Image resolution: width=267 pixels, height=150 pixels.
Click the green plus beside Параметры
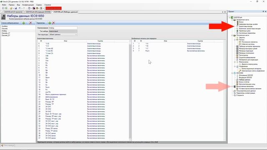click(50, 23)
